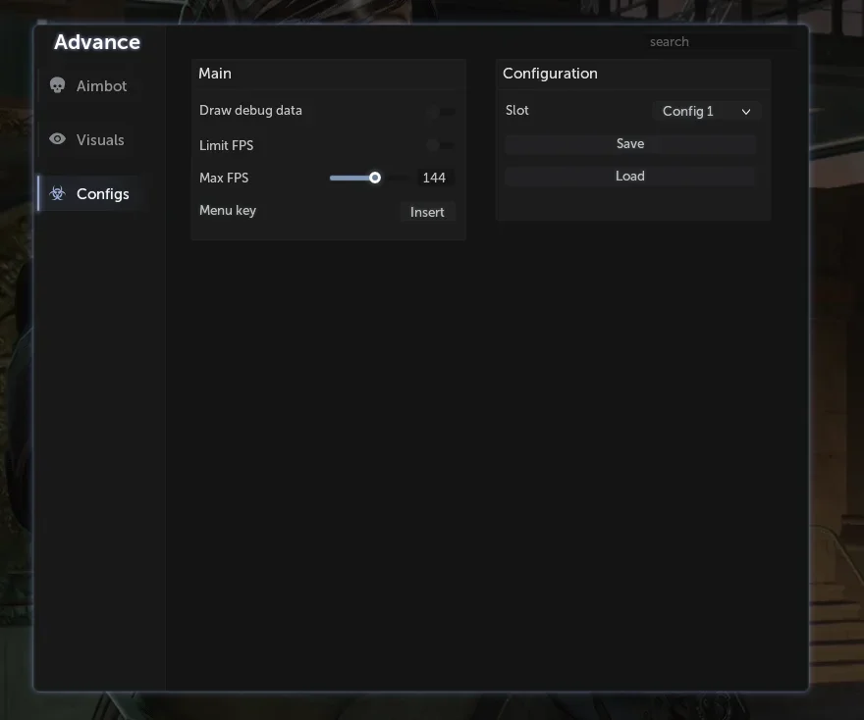
Task: Click the biohazard icon beside Configs
Action: pyautogui.click(x=57, y=193)
